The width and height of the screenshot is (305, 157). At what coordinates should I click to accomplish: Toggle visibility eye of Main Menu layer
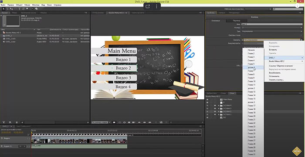pos(207,99)
